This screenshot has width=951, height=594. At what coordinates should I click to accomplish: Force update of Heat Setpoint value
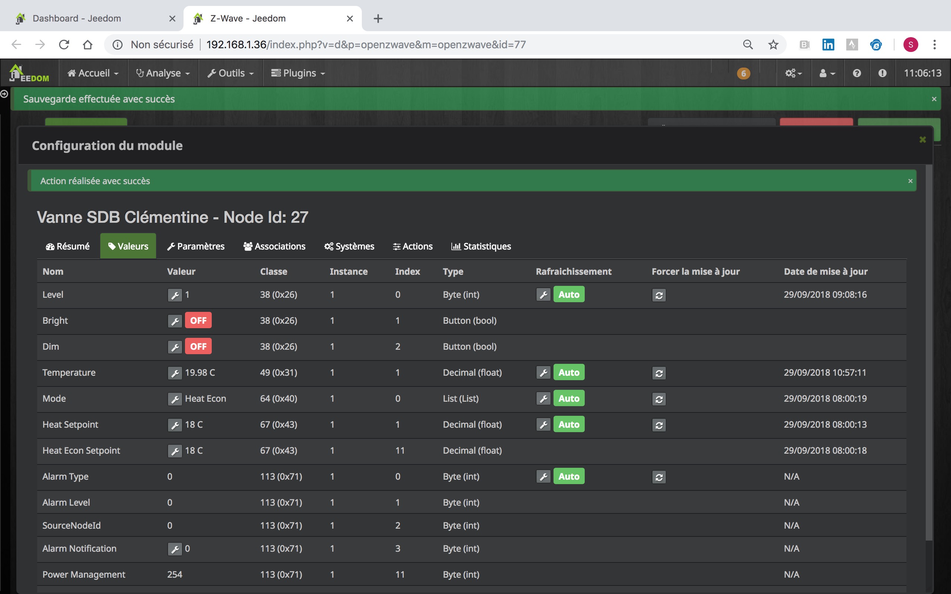point(659,425)
